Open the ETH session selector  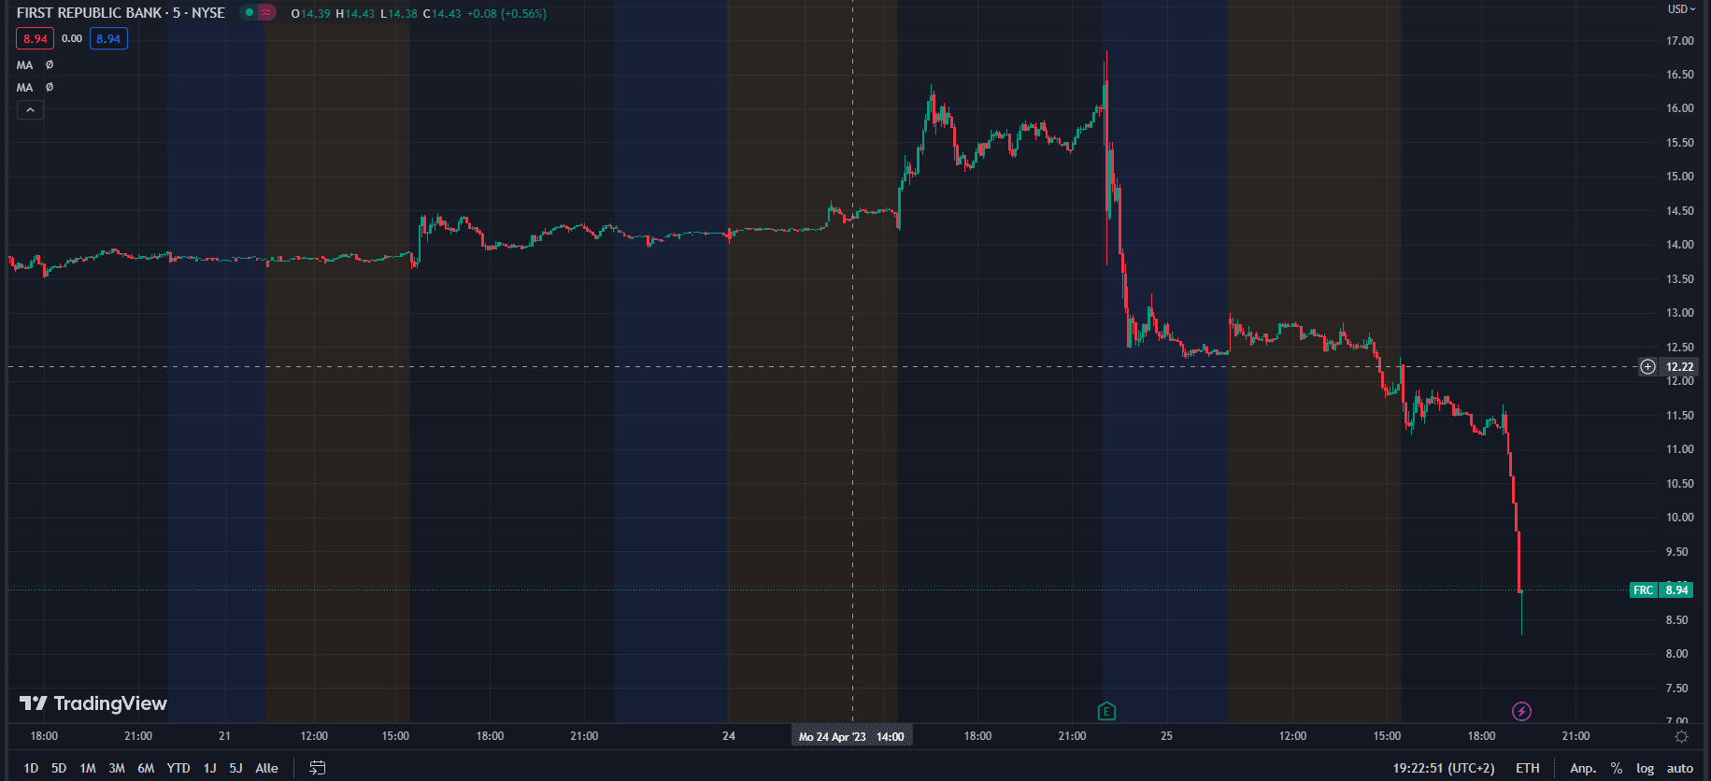click(1528, 768)
